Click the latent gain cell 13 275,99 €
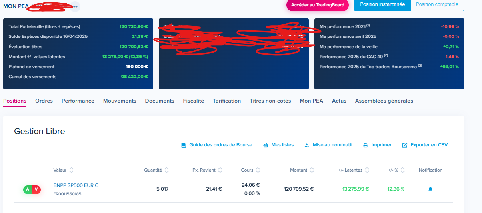Image resolution: width=482 pixels, height=213 pixels. tap(356, 189)
